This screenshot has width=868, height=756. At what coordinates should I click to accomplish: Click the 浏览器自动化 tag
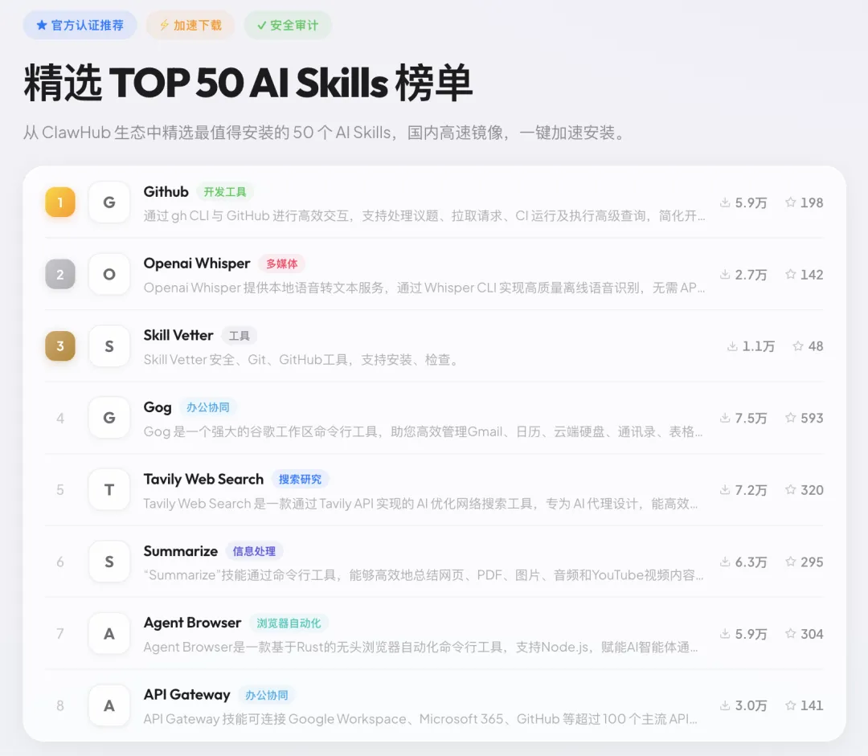[x=289, y=623]
